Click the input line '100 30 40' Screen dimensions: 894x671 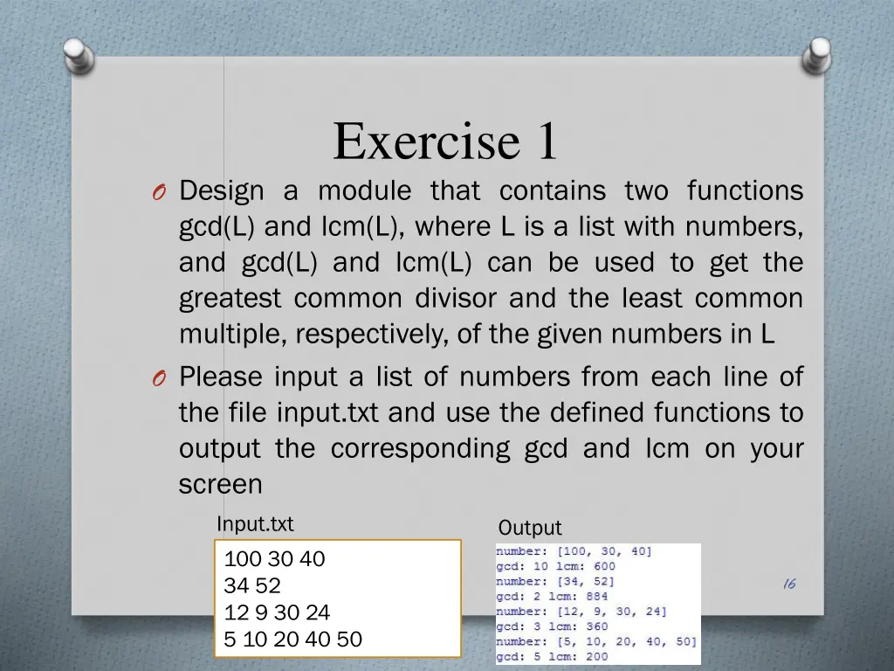click(274, 558)
